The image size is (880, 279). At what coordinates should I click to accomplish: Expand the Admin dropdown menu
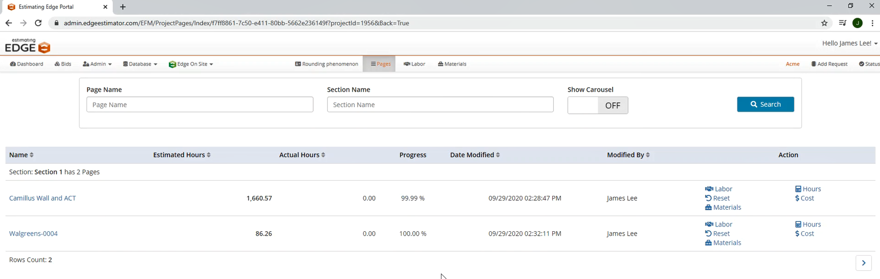[x=97, y=64]
